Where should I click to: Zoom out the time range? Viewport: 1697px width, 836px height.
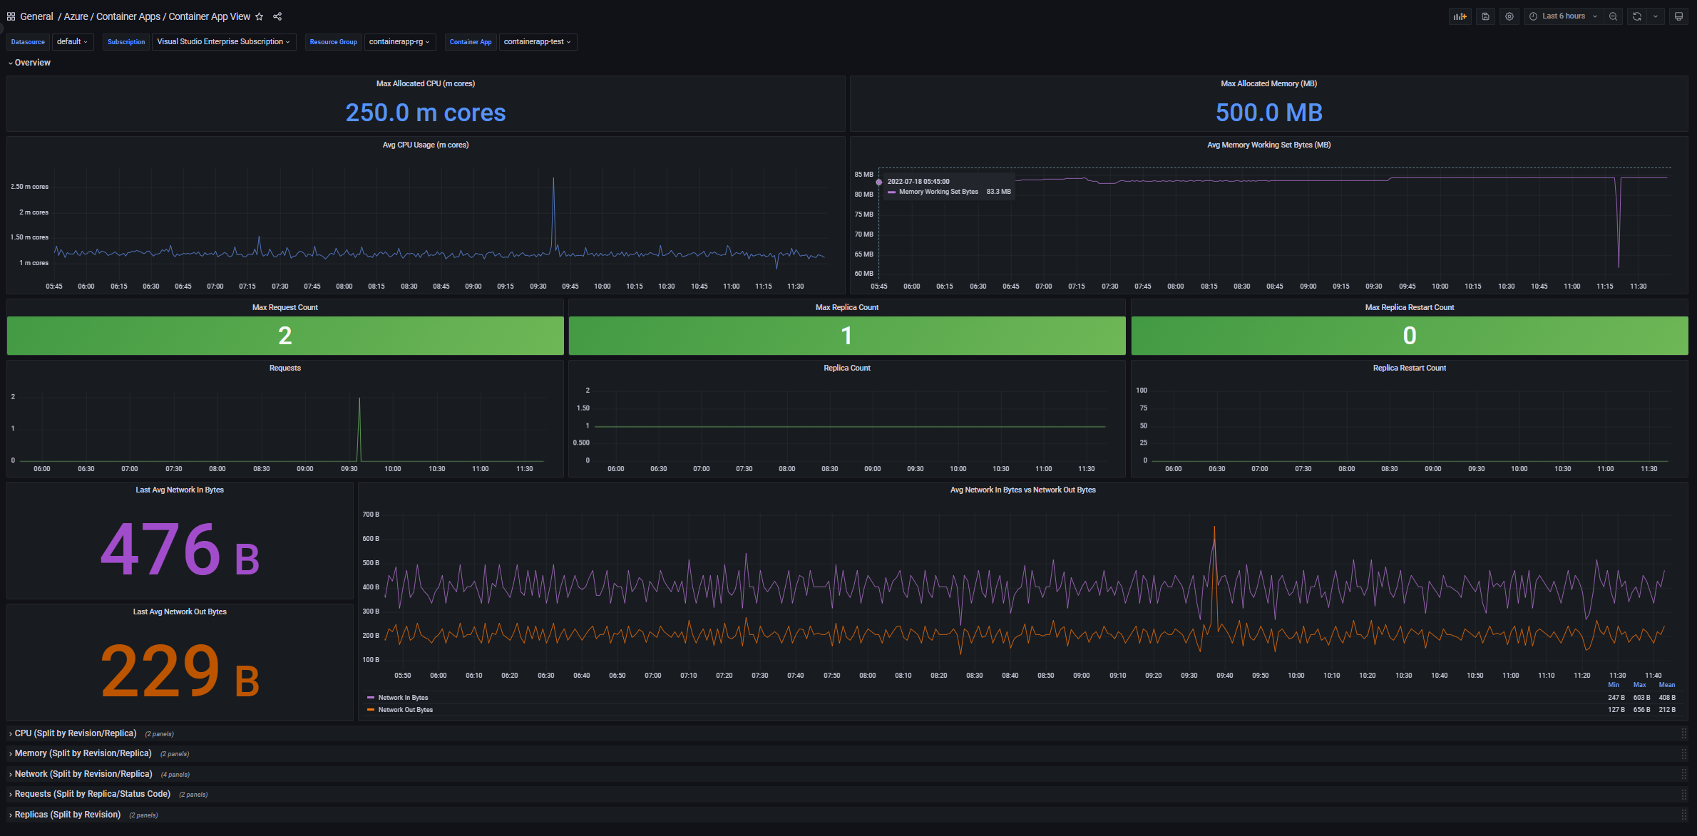1613,16
